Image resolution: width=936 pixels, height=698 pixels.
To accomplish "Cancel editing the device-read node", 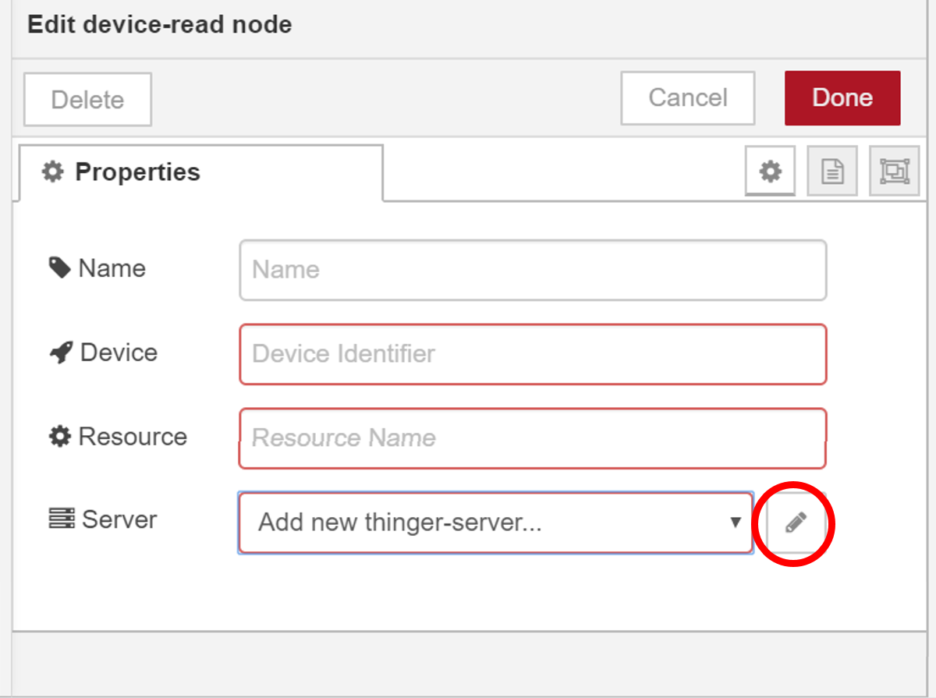I will click(687, 97).
